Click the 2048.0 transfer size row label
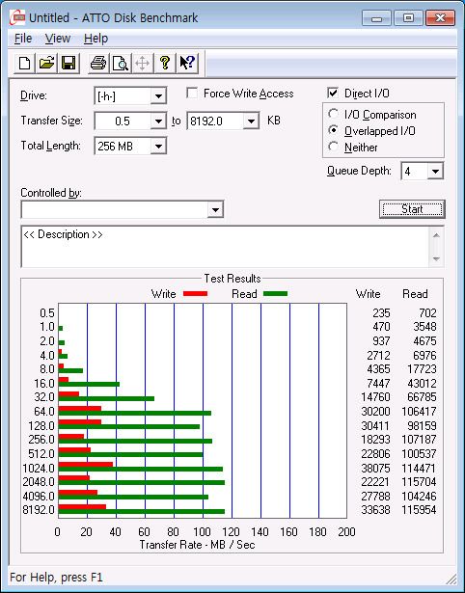 point(39,482)
